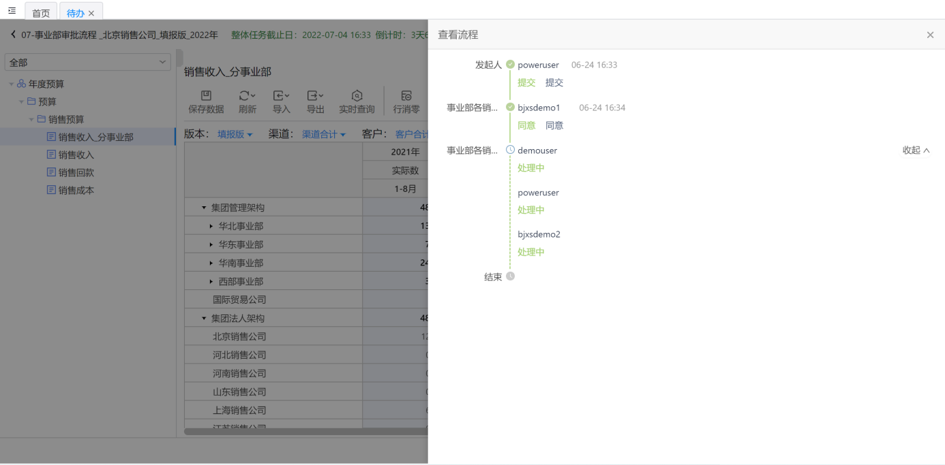The width and height of the screenshot is (945, 465).
Task: Expand the 华北事业部 row
Action: (x=211, y=226)
